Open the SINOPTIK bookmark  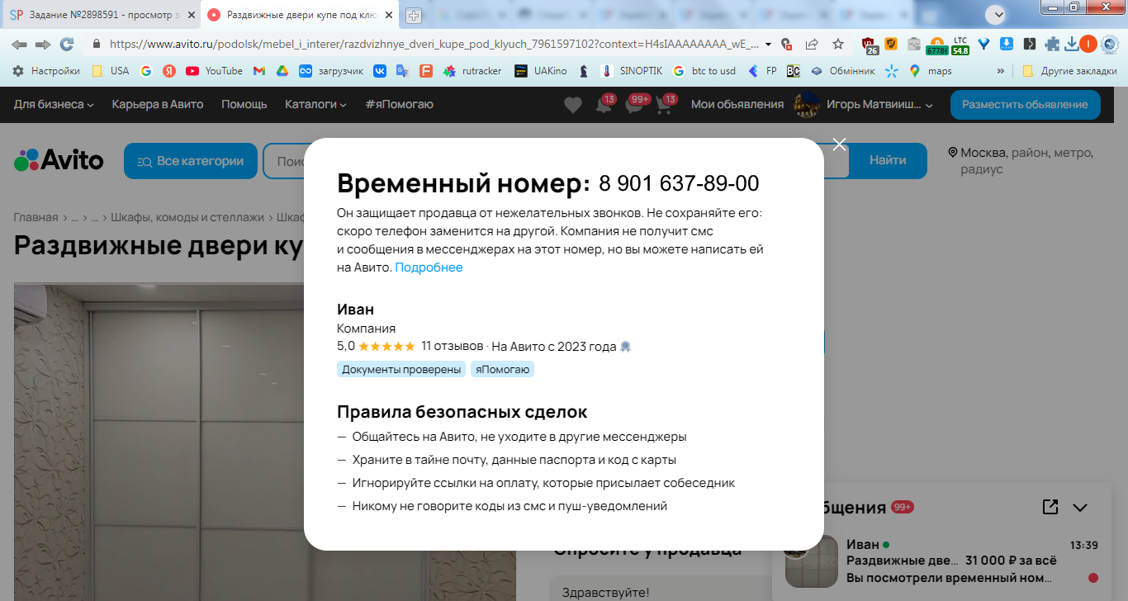632,71
